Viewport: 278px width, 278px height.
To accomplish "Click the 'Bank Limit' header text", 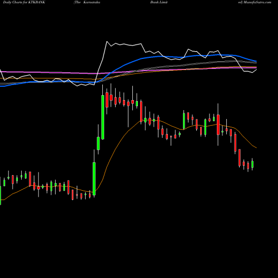I will point(159,2).
